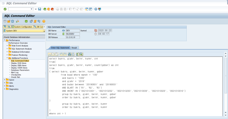Click the Find binoculars icon in editor toolbar
This screenshot has width=228, height=119.
click(70, 54)
